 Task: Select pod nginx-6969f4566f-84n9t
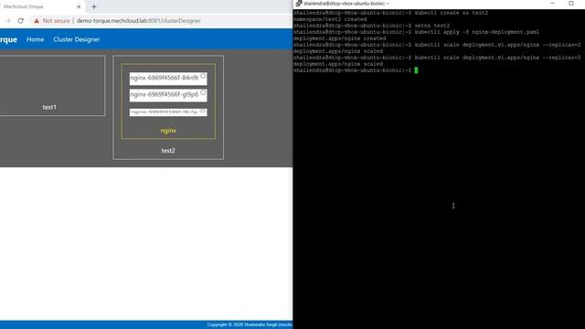pyautogui.click(x=168, y=79)
